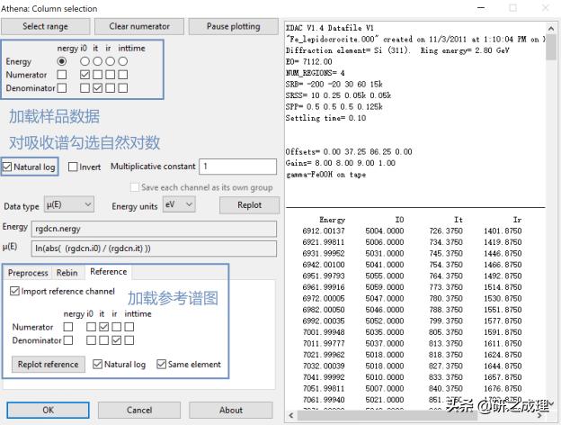Select Energy radio for i0 column
This screenshot has width=561, height=425.
click(85, 61)
